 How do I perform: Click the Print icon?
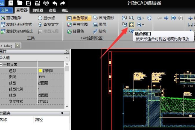[x=46, y=3]
